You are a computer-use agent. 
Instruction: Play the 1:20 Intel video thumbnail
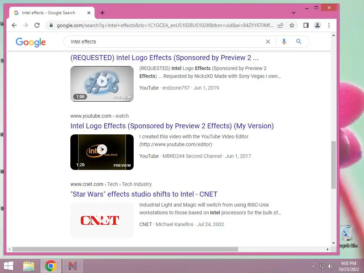pyautogui.click(x=102, y=152)
